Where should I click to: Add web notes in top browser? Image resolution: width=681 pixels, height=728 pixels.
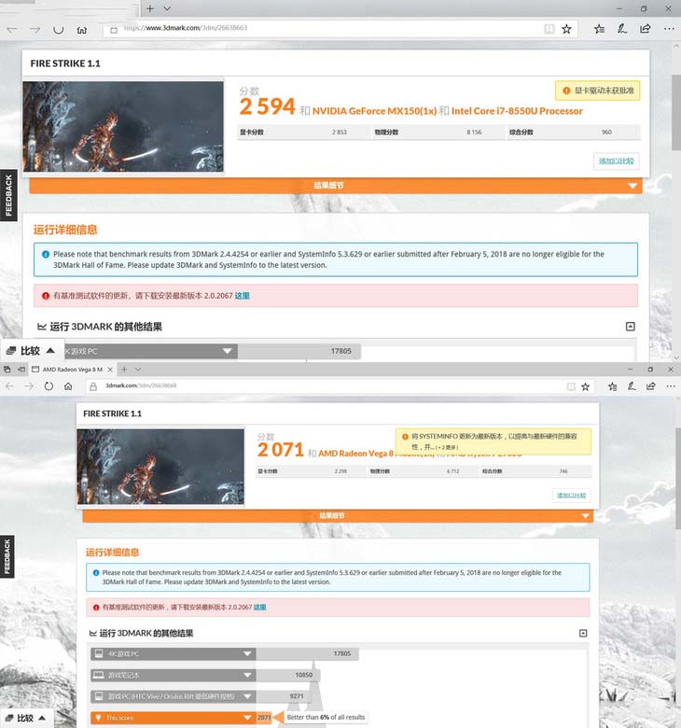tap(622, 29)
